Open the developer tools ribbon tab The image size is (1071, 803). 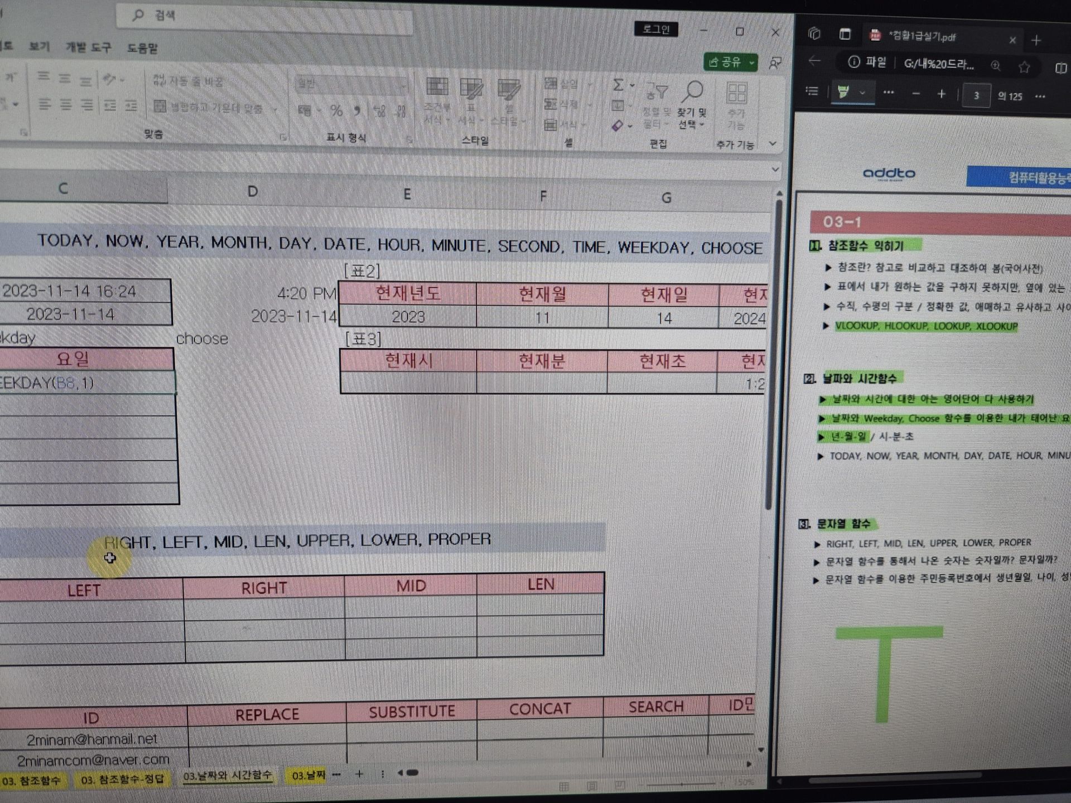click(88, 47)
